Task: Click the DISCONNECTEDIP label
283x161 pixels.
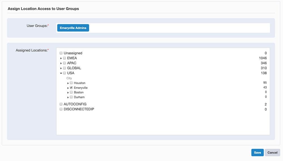Action: 79,109
